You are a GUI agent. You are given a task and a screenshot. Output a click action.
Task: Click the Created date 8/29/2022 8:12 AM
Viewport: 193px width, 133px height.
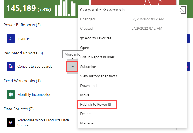[147, 28]
